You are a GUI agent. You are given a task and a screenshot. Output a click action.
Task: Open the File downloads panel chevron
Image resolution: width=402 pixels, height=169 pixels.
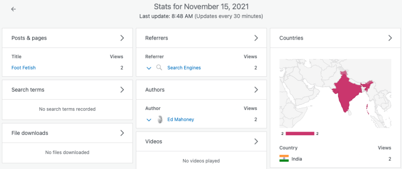[x=122, y=133]
